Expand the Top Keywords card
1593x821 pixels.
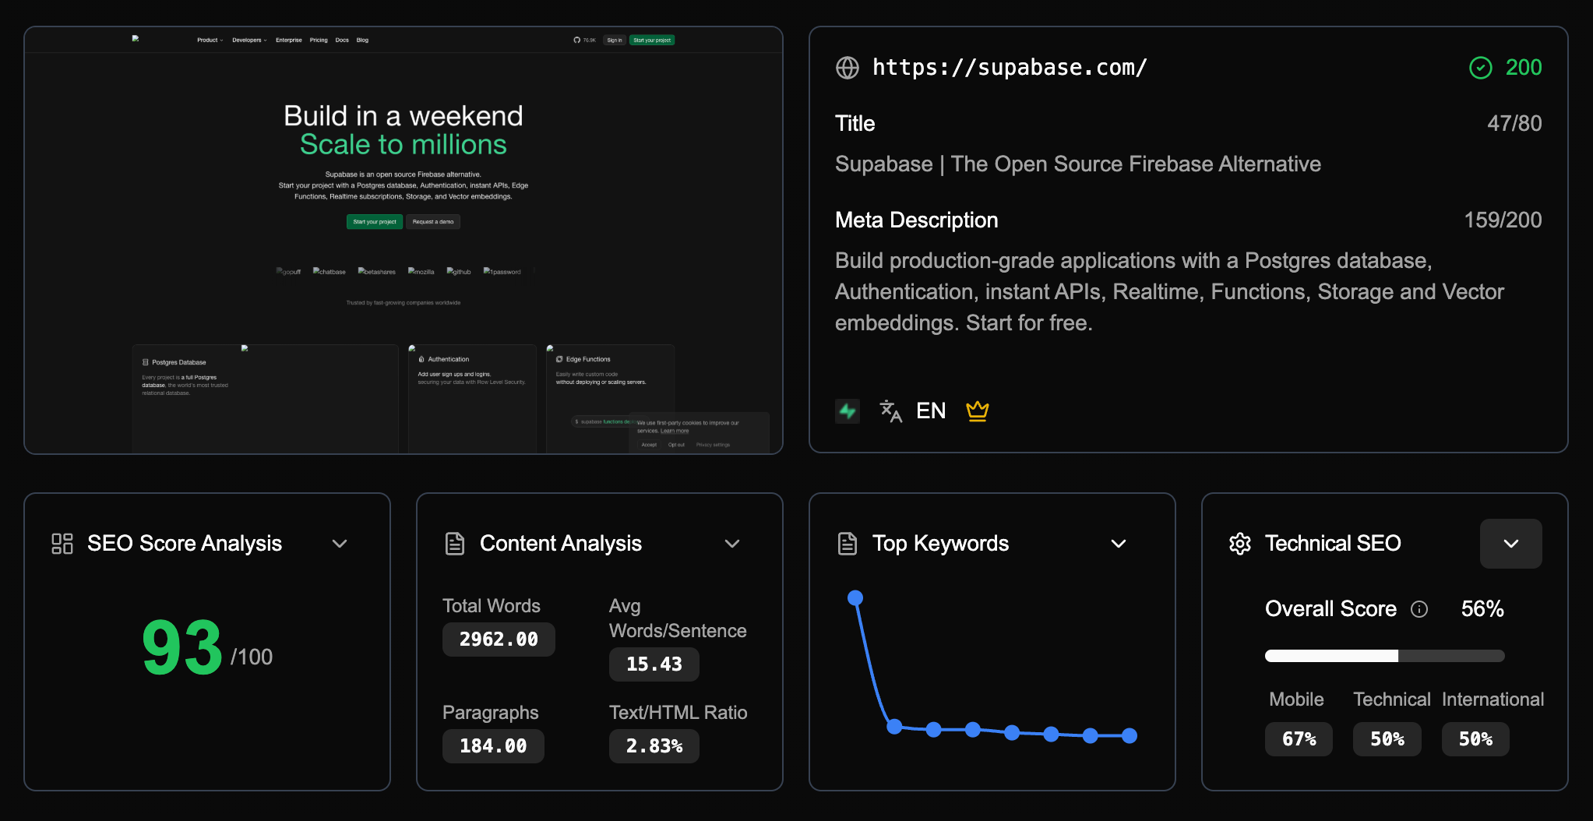1119,544
